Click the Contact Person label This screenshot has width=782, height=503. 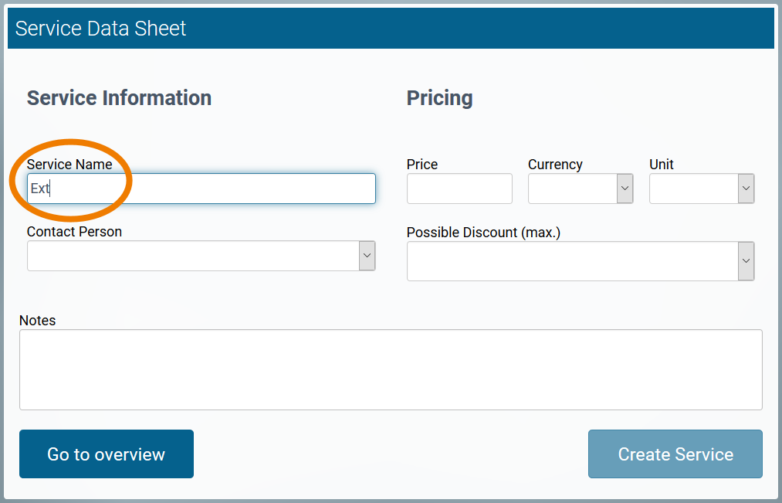[74, 232]
